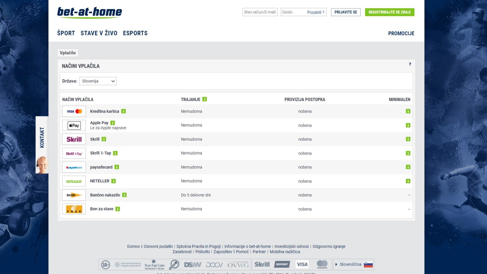This screenshot has width=487, height=274.
Task: Open the ESPORTS menu
Action: coord(135,33)
